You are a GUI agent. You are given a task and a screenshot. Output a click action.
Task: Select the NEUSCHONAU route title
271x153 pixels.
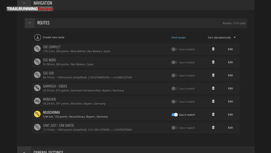(x=51, y=112)
